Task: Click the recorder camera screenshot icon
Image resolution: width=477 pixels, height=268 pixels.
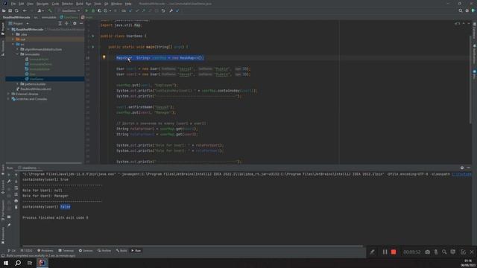Action: coord(427,252)
